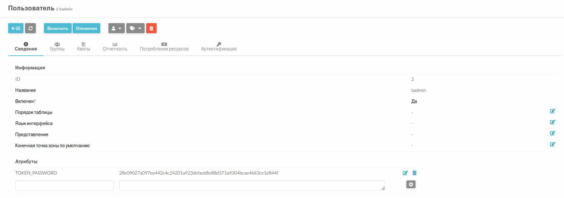This screenshot has width=564, height=198.
Task: Select the badmin name value
Action: 418,90
